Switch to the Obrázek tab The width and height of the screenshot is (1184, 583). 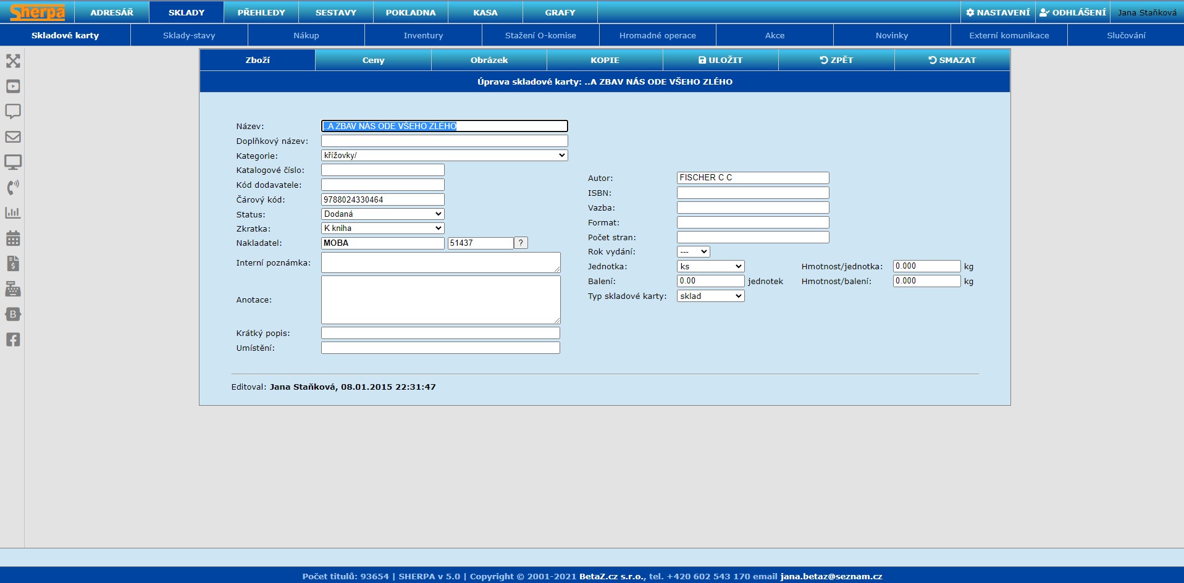click(489, 60)
